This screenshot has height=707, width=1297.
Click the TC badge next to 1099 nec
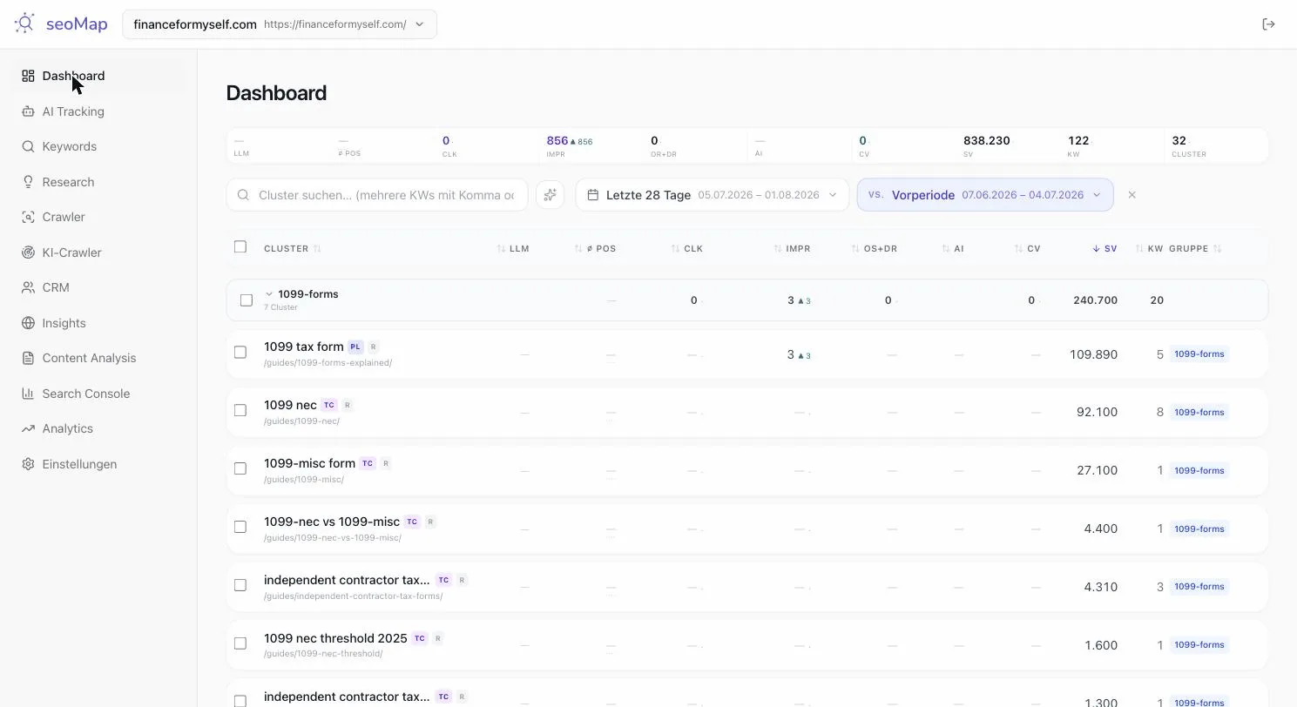point(329,405)
